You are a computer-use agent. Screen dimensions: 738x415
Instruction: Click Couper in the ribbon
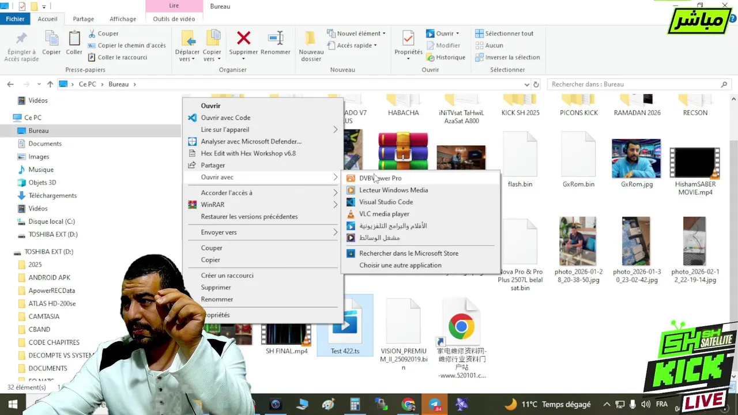click(103, 33)
